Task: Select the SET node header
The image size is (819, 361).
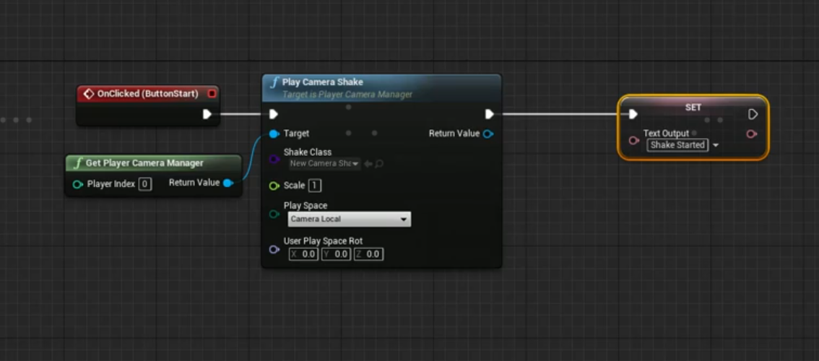Action: [x=693, y=107]
